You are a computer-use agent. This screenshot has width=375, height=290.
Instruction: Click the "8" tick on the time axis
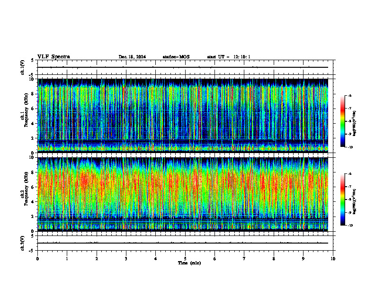(x=274, y=259)
